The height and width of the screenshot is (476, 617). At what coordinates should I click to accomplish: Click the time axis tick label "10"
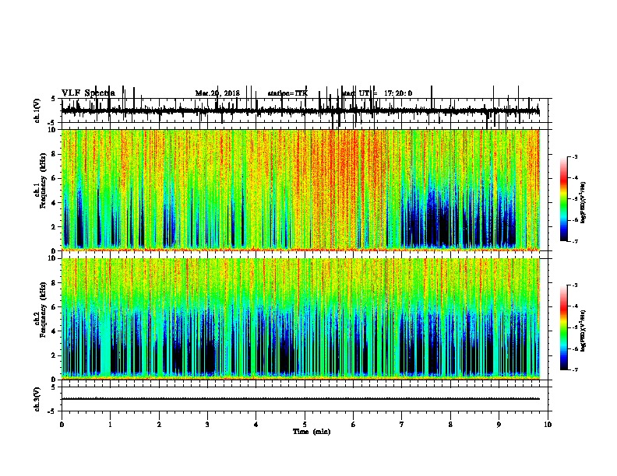point(548,425)
